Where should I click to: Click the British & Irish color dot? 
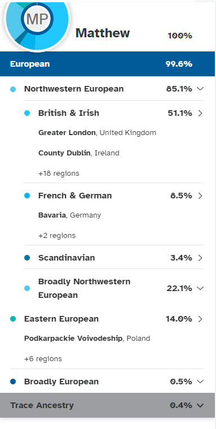27,113
